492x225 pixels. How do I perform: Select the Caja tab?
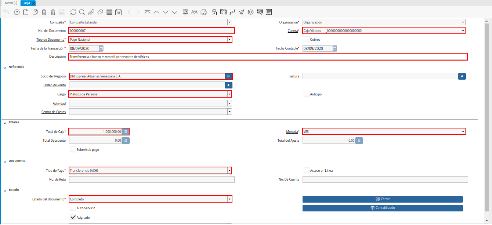click(27, 3)
